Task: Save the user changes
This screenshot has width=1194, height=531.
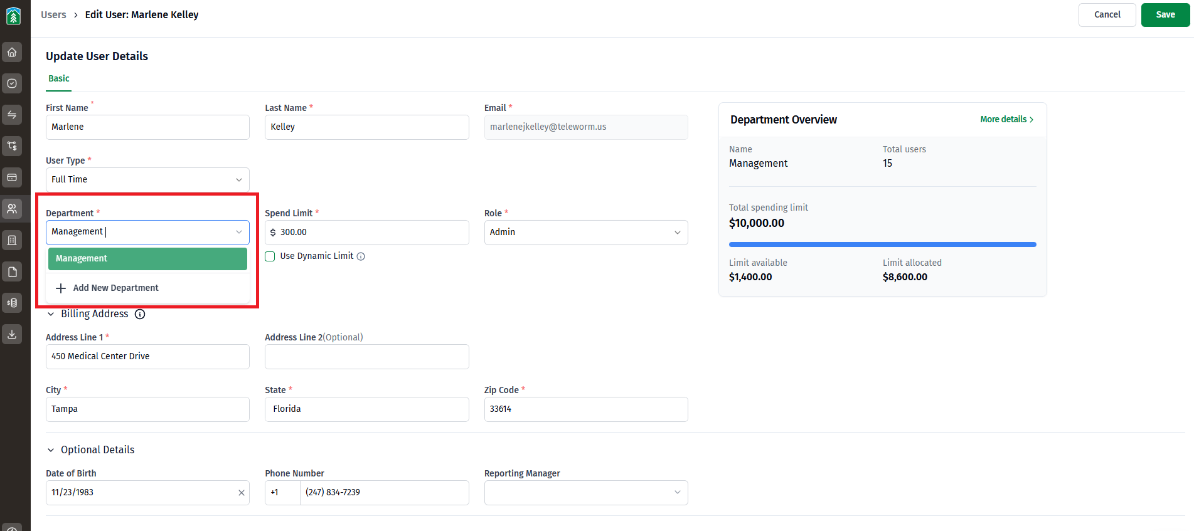Action: [x=1165, y=15]
